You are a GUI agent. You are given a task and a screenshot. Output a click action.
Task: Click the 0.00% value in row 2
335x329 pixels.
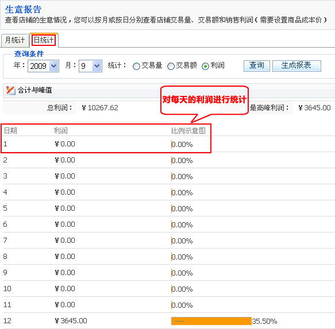click(182, 160)
